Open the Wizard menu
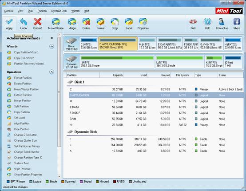Screen dimensions: 246x191 coord(75,11)
